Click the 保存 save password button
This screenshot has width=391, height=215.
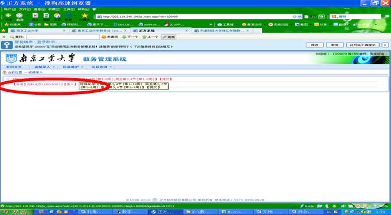click(x=315, y=45)
